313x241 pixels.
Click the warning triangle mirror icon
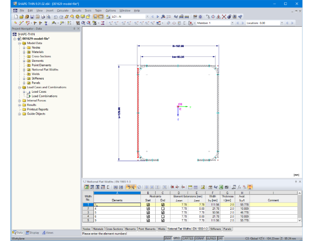coord(219,17)
